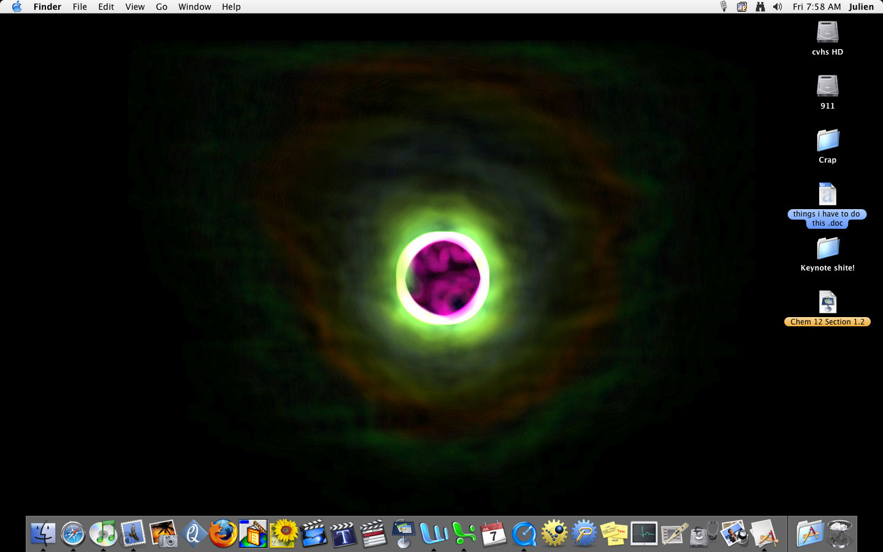Open the View menu
The width and height of the screenshot is (883, 552).
[x=135, y=7]
